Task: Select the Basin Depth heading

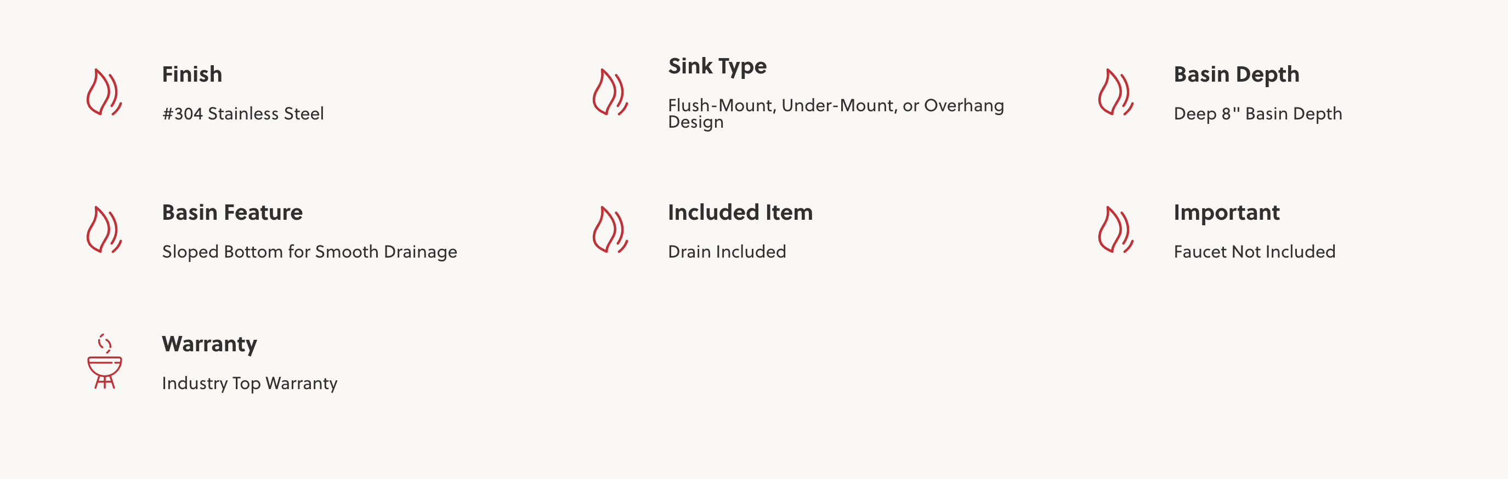Action: (1237, 75)
